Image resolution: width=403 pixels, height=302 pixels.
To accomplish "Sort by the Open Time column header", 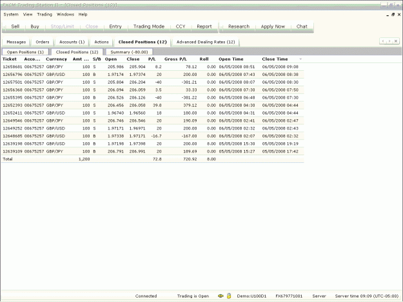I will tap(231, 59).
